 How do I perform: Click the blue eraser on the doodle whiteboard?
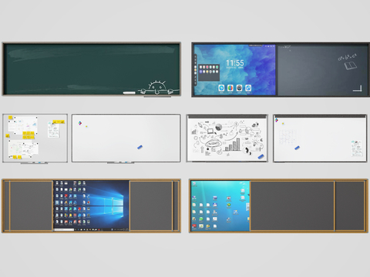point(261,156)
